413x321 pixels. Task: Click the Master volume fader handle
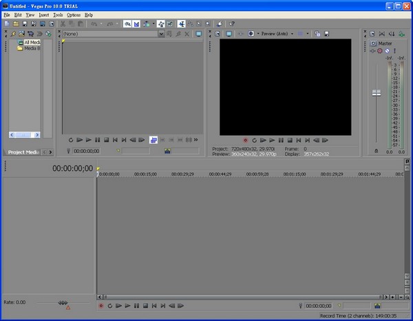click(x=377, y=92)
